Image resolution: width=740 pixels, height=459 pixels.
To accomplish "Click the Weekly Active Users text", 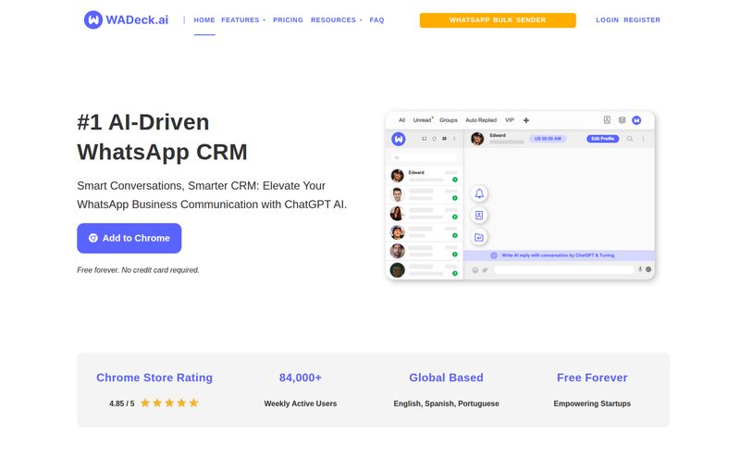I will 300,403.
